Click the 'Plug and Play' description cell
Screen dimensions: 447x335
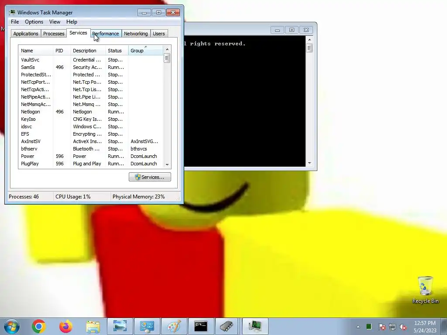pos(87,164)
